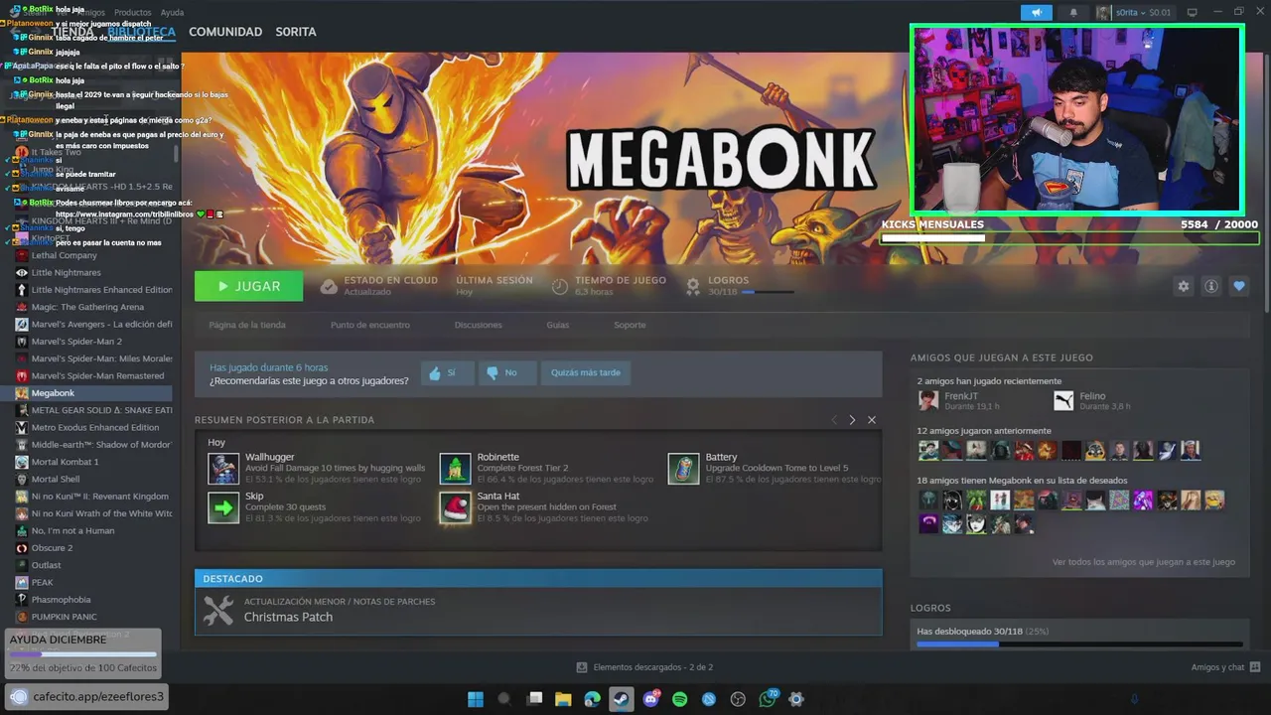This screenshot has height=715, width=1271.
Task: Open Página de la tienda tab
Action: pos(247,325)
